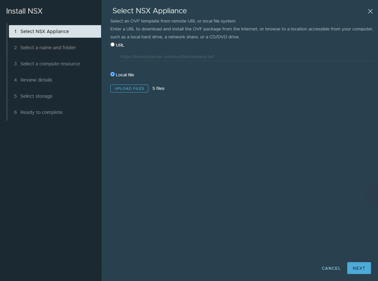The image size is (378, 281).
Task: Select the Local file radio button
Action: pyautogui.click(x=113, y=74)
